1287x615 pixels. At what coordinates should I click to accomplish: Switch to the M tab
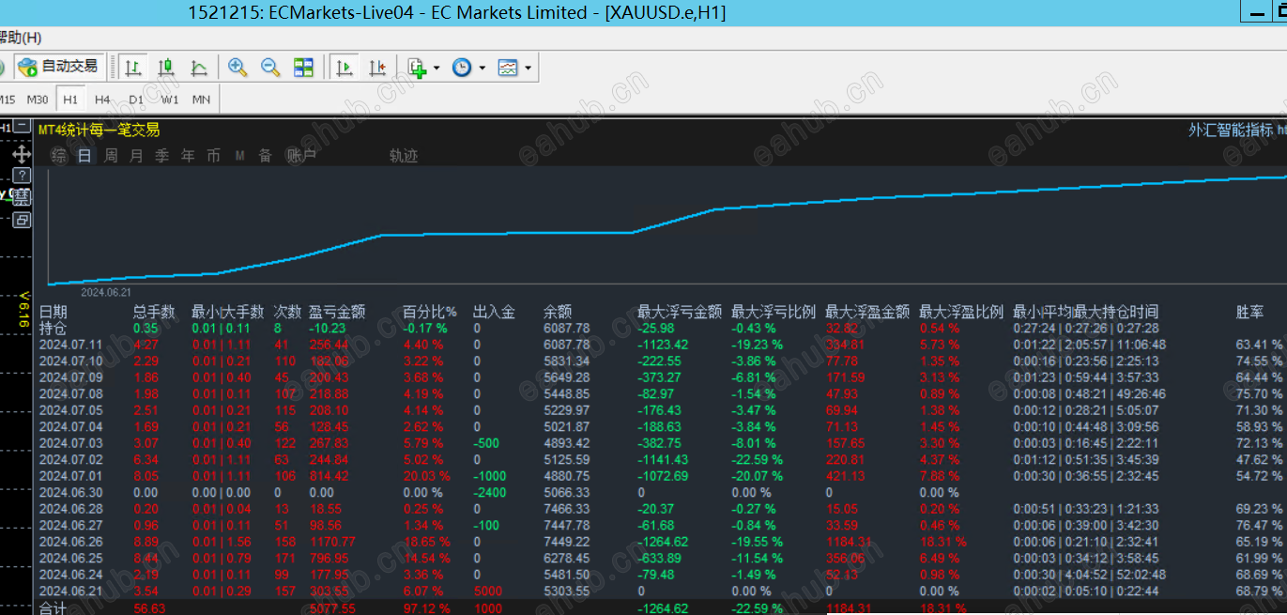[x=239, y=156]
